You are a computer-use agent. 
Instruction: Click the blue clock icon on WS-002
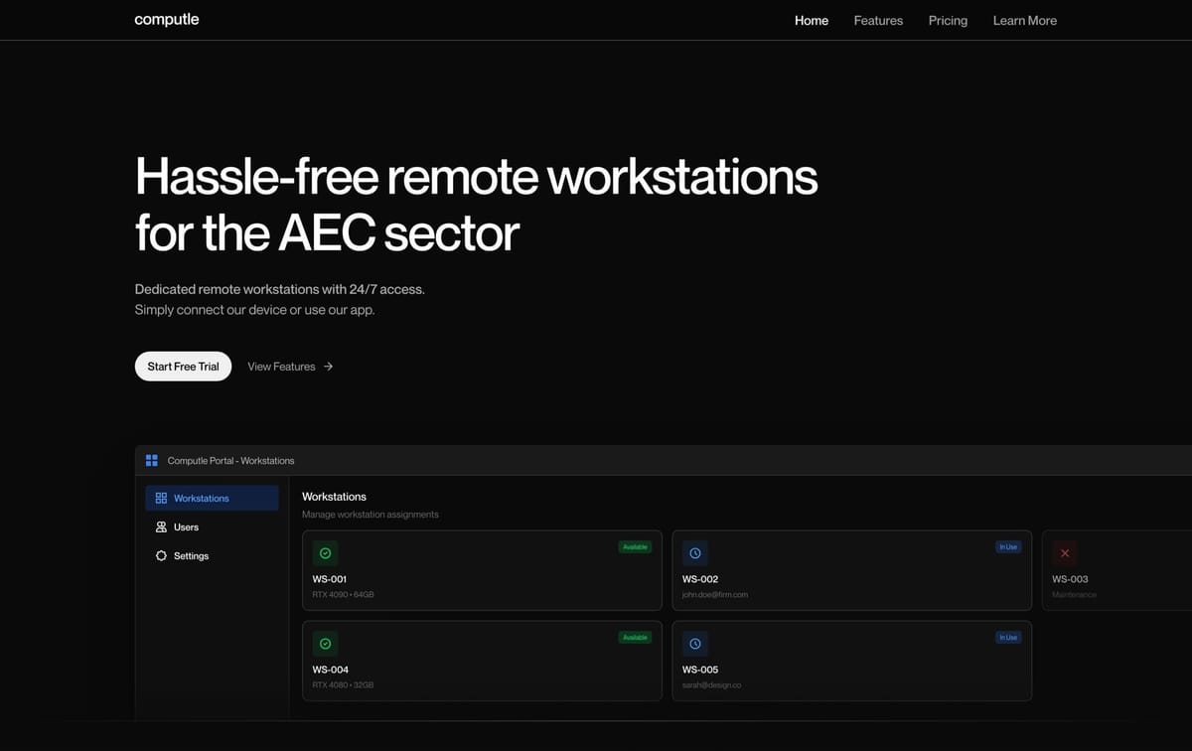tap(694, 552)
